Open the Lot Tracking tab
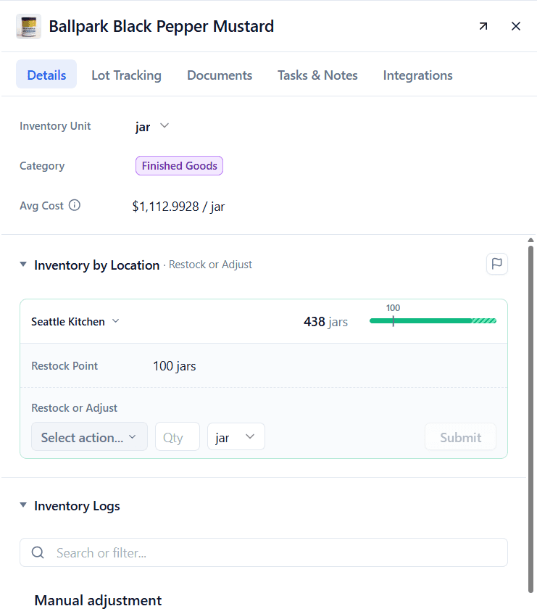The image size is (537, 614). coord(126,75)
